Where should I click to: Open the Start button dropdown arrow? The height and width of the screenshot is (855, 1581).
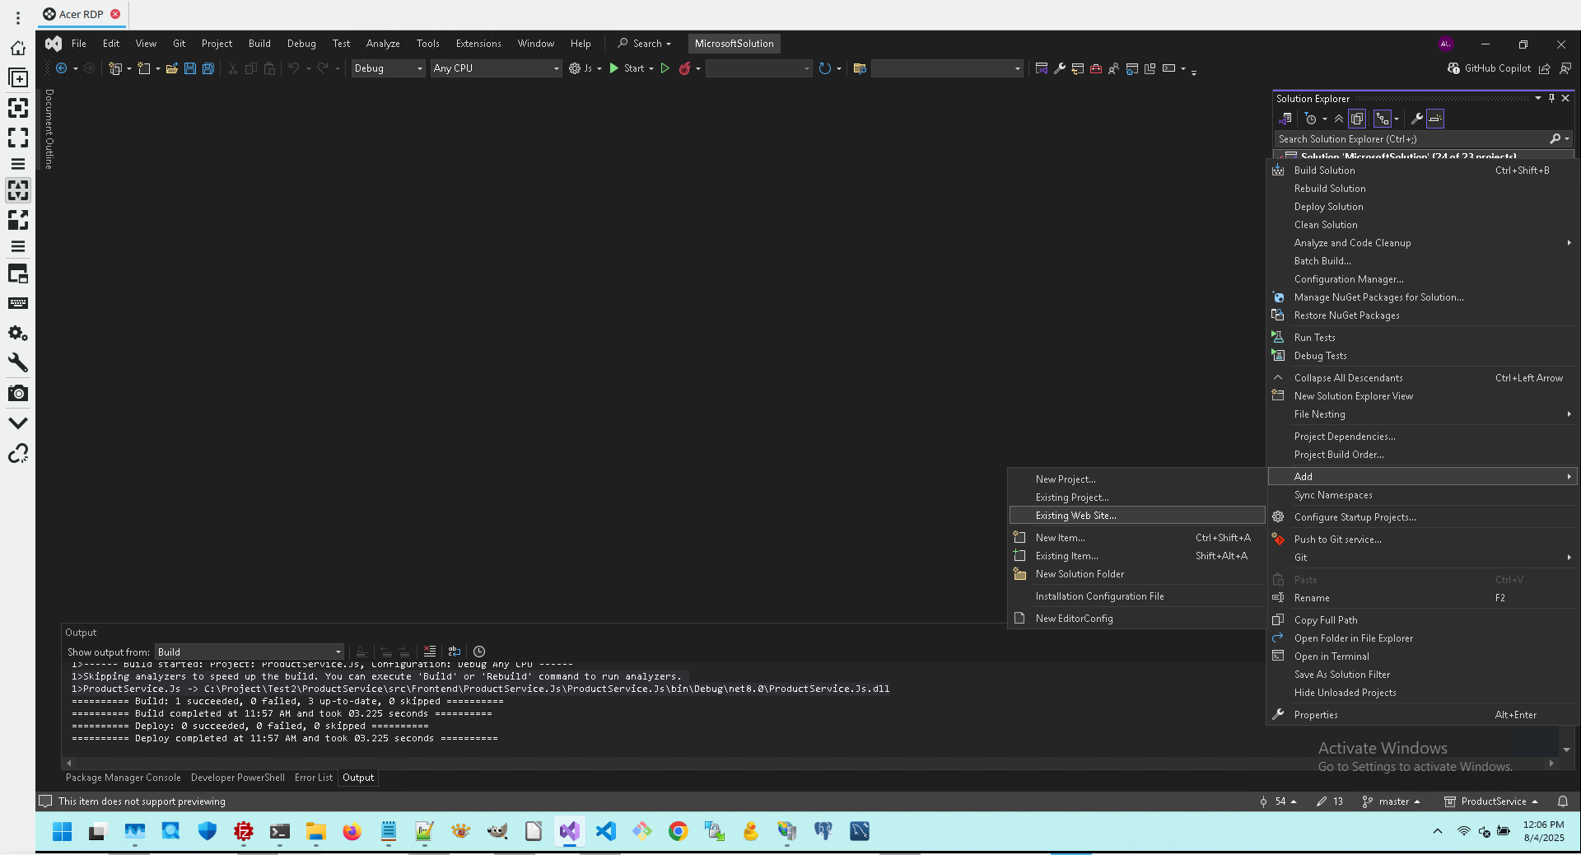651,68
